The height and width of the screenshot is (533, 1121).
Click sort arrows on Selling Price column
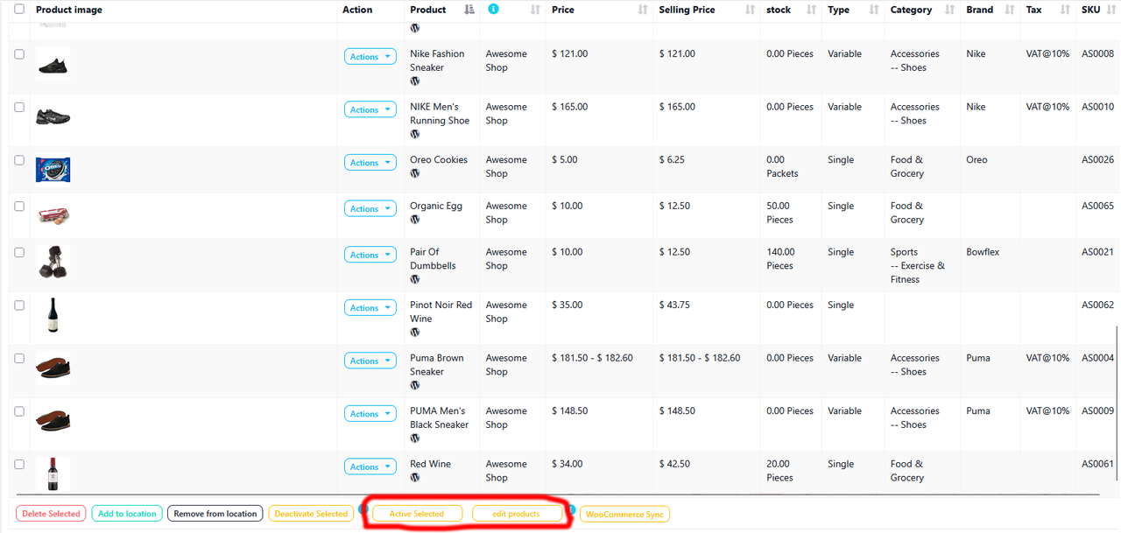tap(751, 11)
